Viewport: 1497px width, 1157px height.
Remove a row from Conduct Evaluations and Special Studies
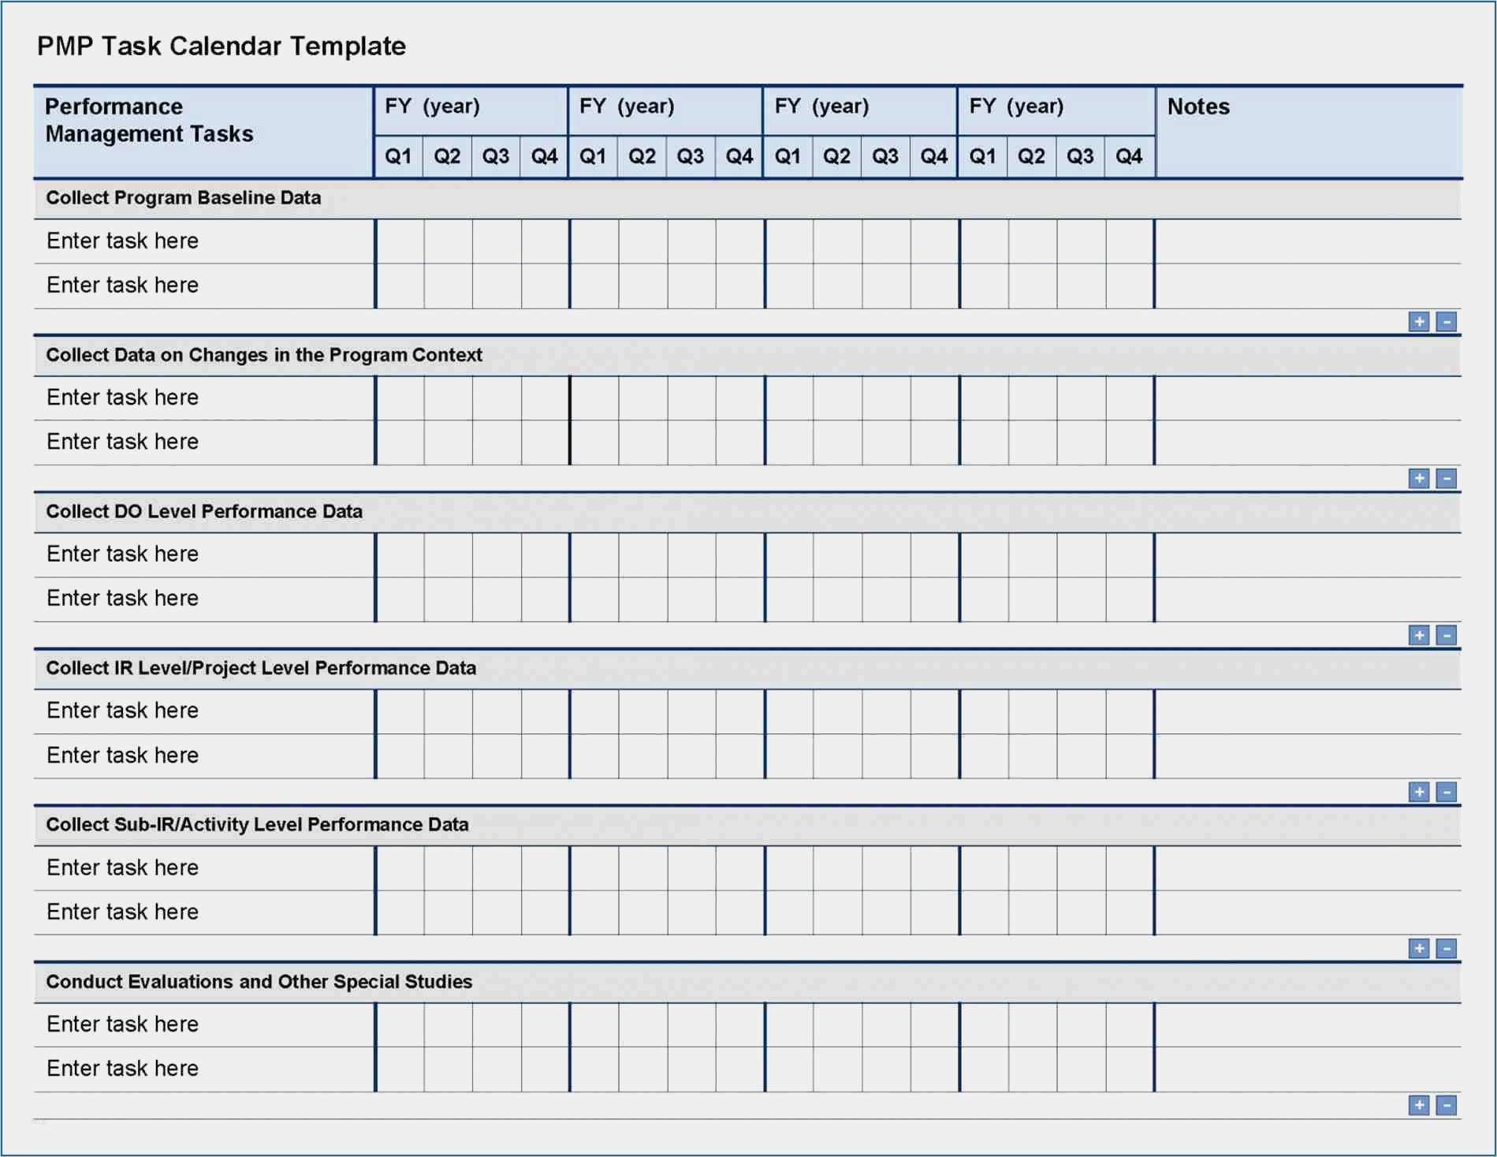point(1446,1106)
